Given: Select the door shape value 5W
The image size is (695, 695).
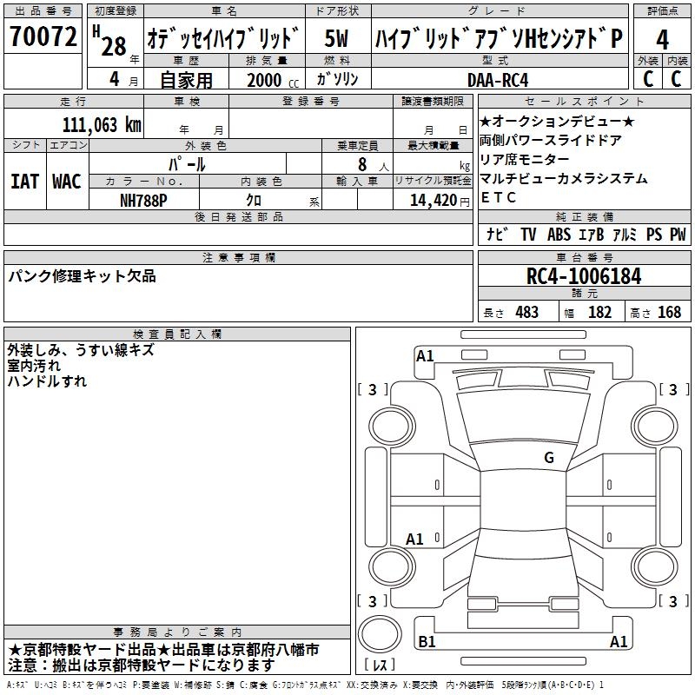Looking at the screenshot, I should [x=336, y=38].
